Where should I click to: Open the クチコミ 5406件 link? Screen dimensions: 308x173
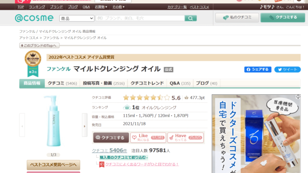coord(109,150)
